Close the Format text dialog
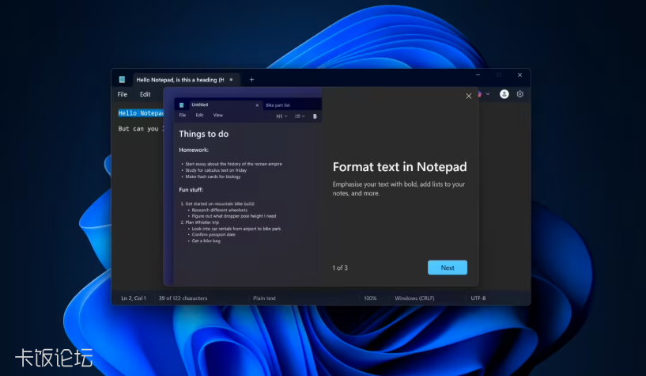 point(468,96)
